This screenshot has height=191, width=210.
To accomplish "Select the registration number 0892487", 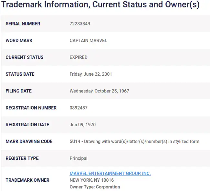I will coord(79,108).
